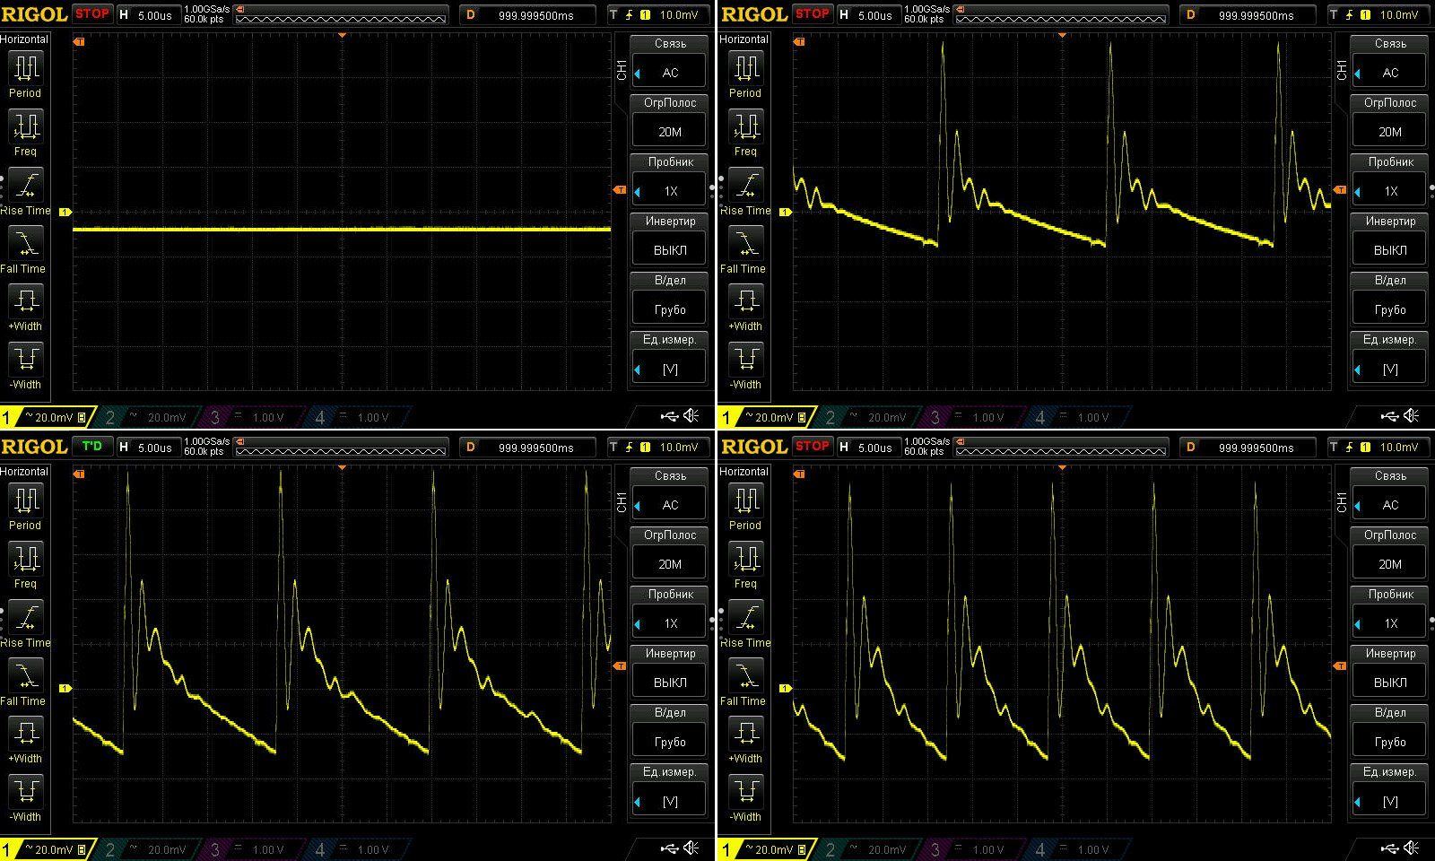The height and width of the screenshot is (861, 1435).
Task: Toggle the T'D run status indicator
Action: (91, 446)
